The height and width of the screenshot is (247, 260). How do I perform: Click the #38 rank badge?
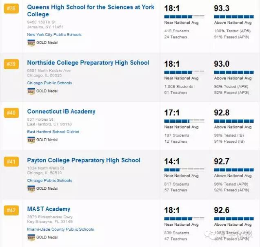coord(11,8)
